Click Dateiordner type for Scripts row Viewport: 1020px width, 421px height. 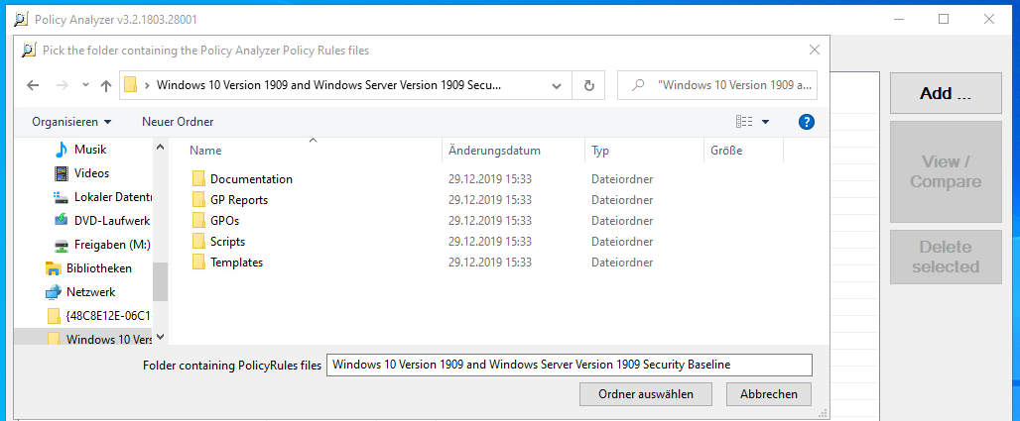tap(622, 241)
